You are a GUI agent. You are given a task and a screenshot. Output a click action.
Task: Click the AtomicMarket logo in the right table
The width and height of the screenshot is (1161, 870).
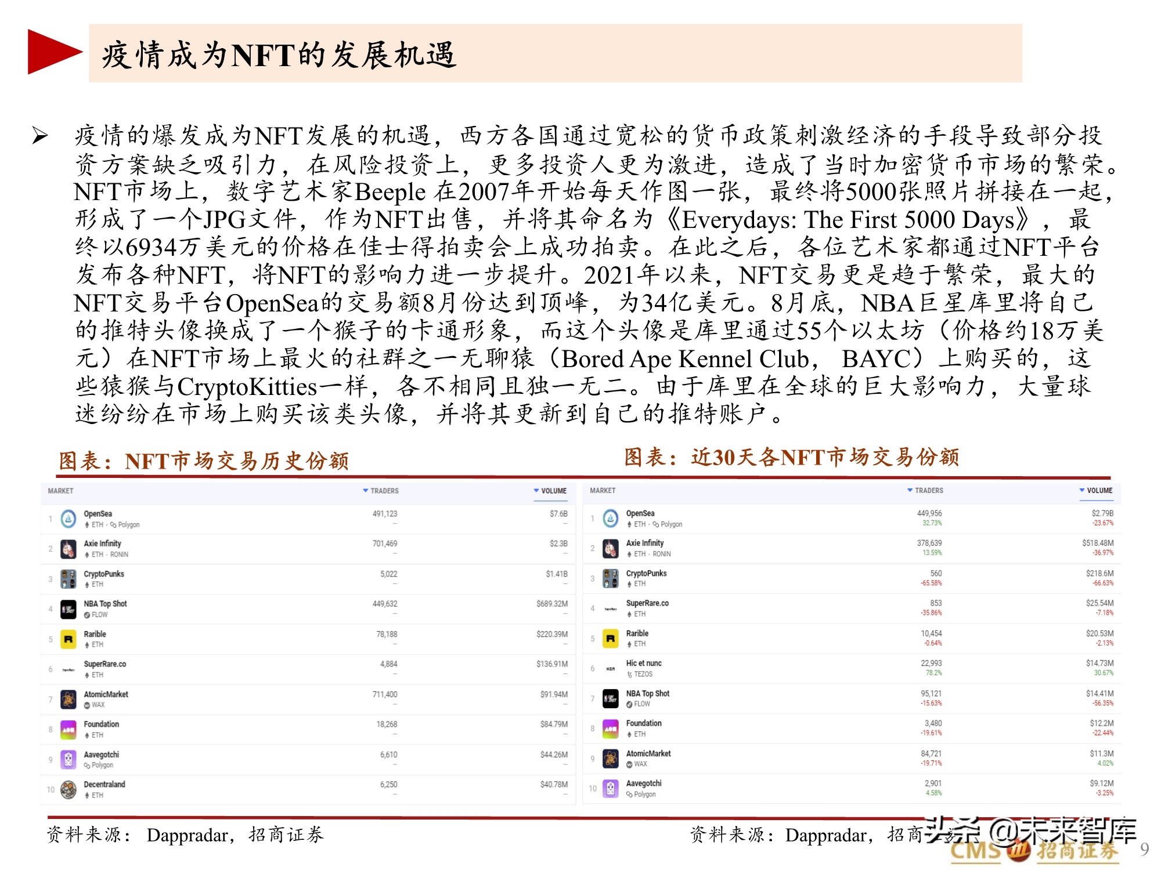click(611, 759)
